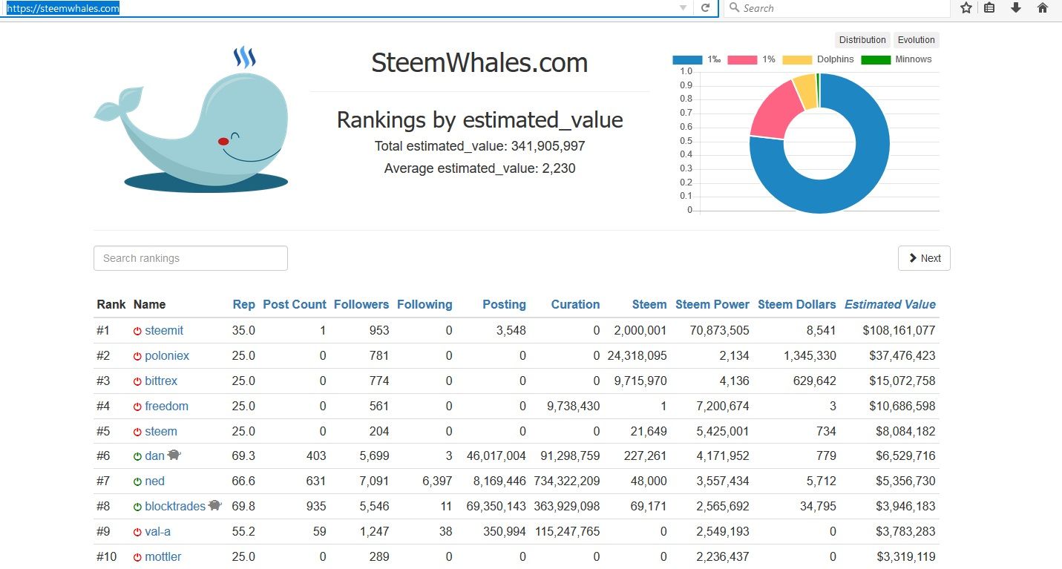1062x569 pixels.
Task: Toggle the pink 1% legend swatch
Action: pyautogui.click(x=742, y=59)
